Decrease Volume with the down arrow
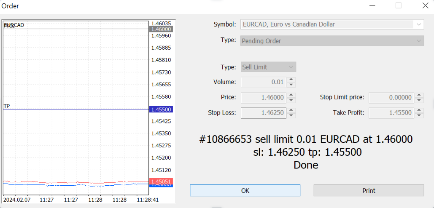This screenshot has width=434, height=208. [291, 85]
